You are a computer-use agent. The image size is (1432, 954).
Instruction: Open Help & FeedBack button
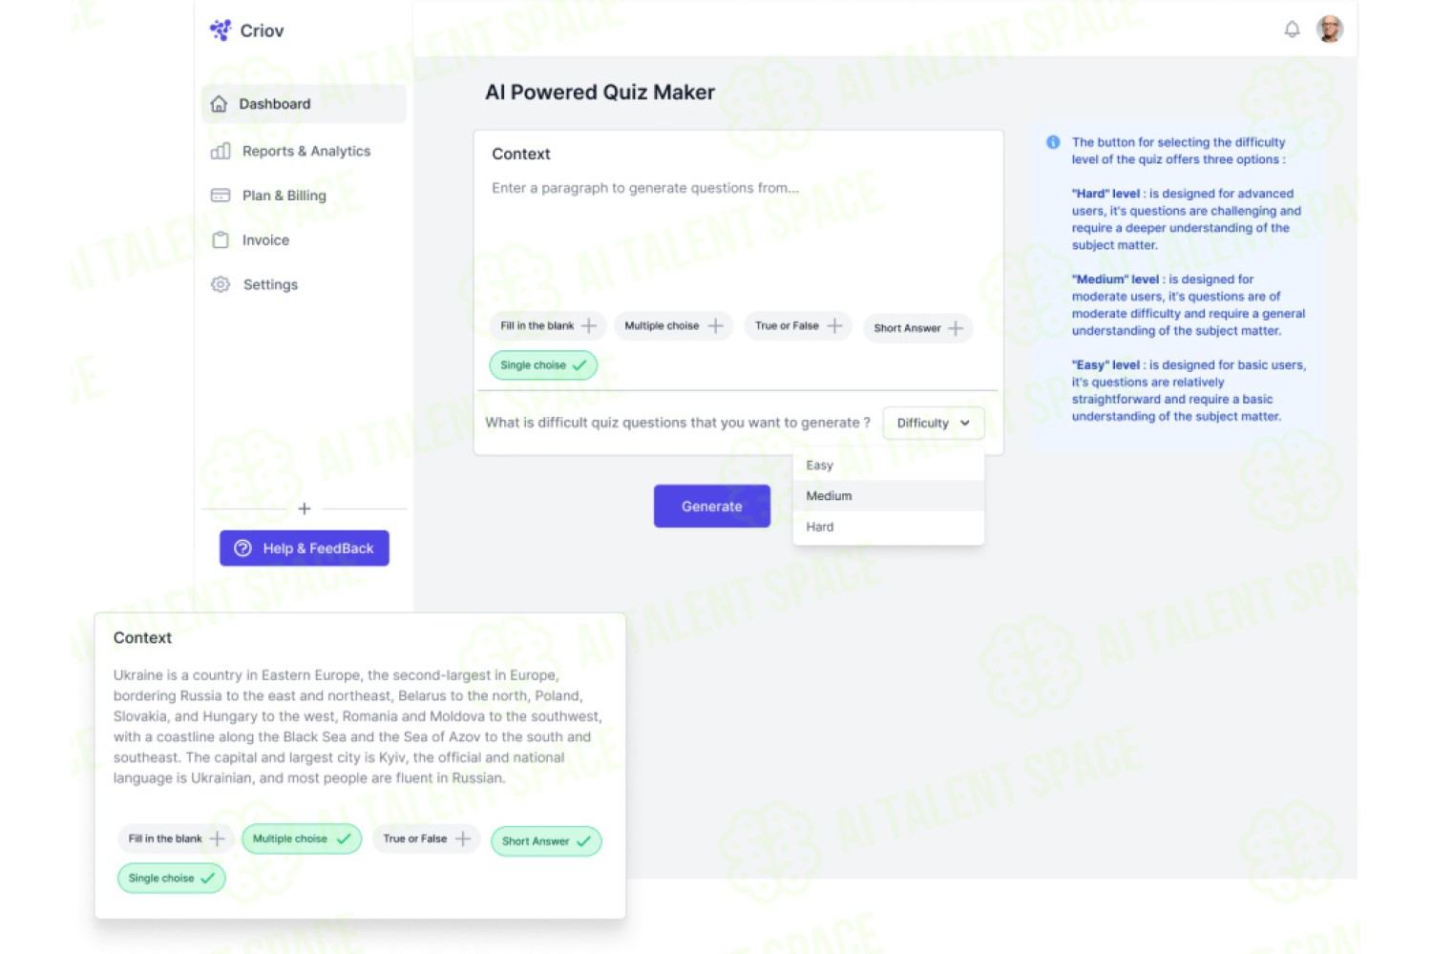point(305,549)
